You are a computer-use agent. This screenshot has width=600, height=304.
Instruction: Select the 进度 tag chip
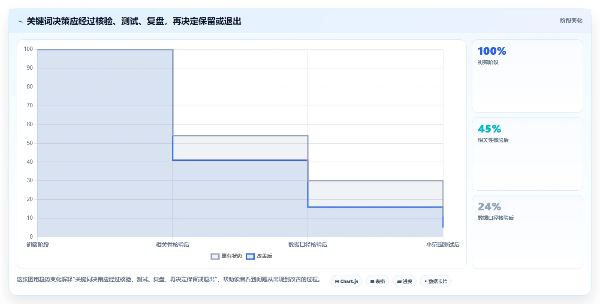pyautogui.click(x=404, y=281)
